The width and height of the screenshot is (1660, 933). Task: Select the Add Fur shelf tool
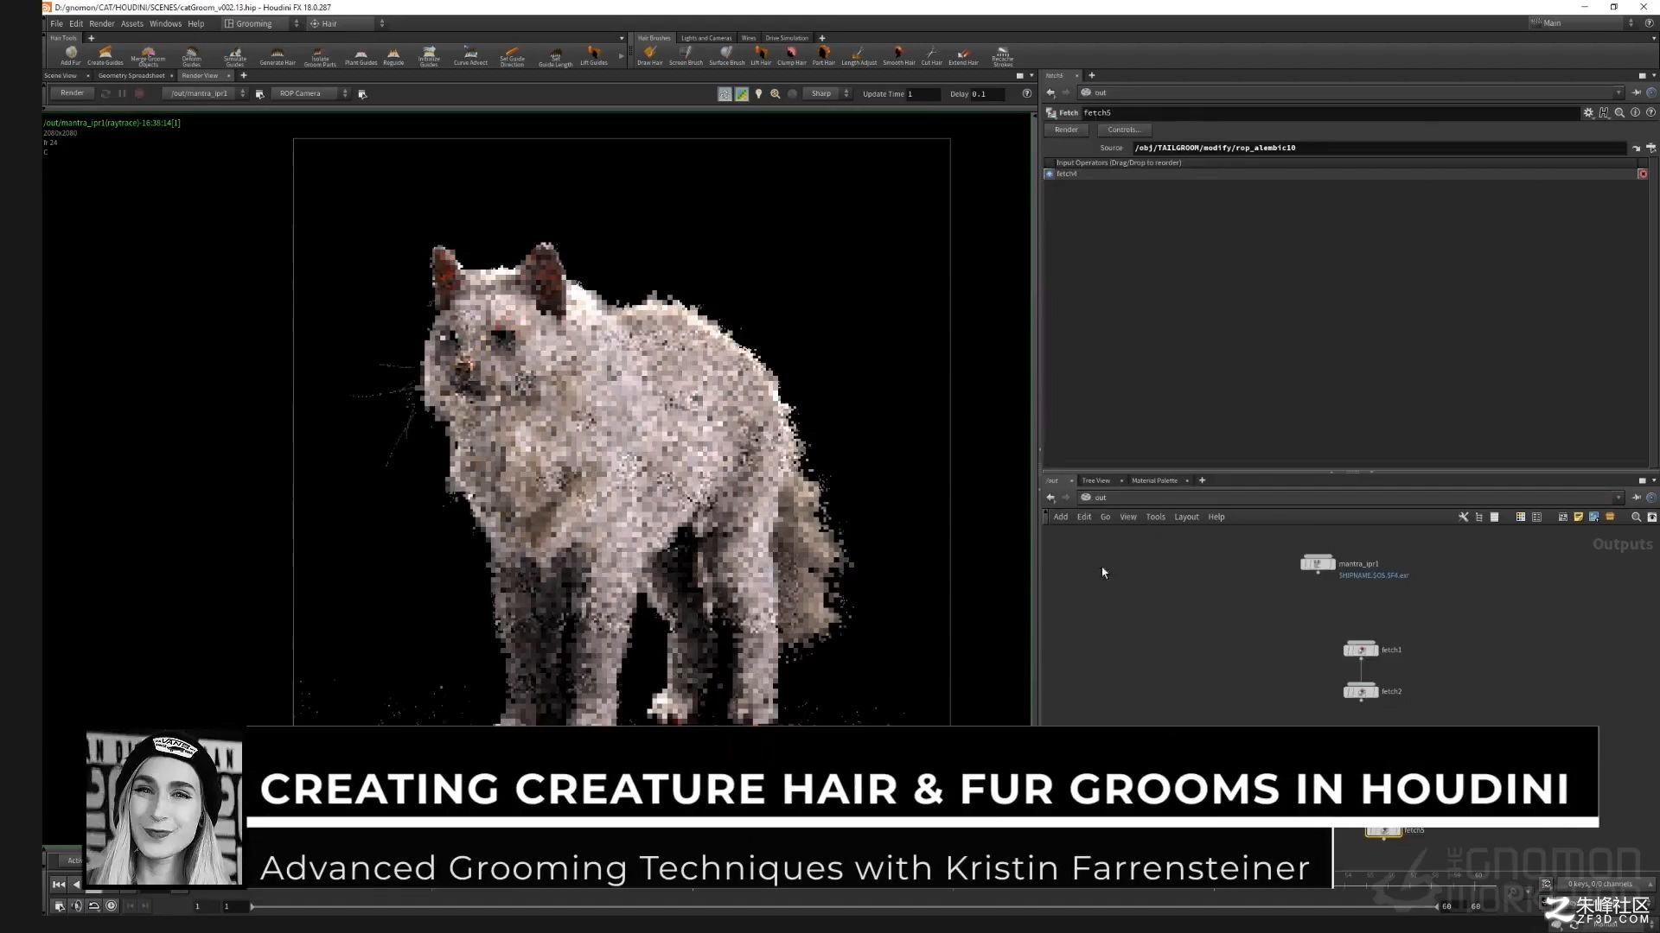(70, 56)
